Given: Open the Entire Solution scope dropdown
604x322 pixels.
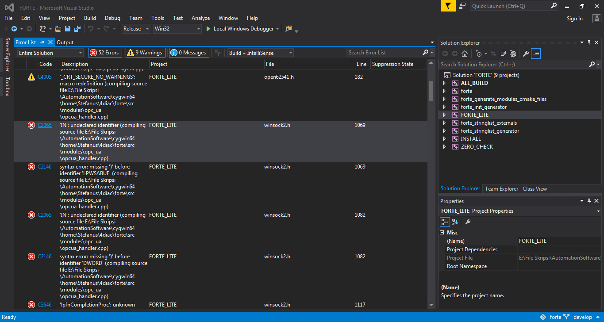Looking at the screenshot, I should [50, 53].
